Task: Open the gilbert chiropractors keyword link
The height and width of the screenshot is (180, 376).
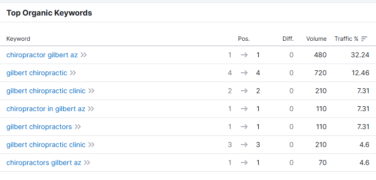Action: 39,127
